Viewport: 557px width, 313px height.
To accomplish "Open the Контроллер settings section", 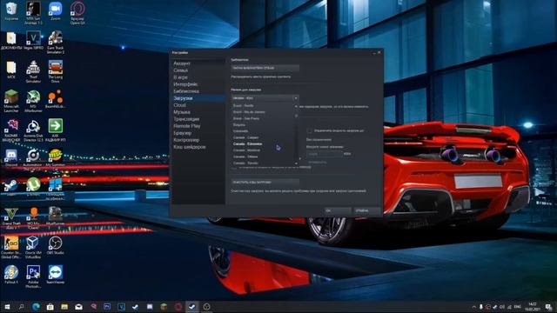I will coord(186,140).
